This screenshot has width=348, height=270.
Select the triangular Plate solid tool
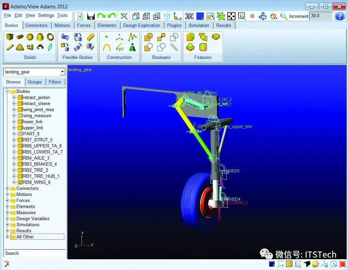[20, 47]
